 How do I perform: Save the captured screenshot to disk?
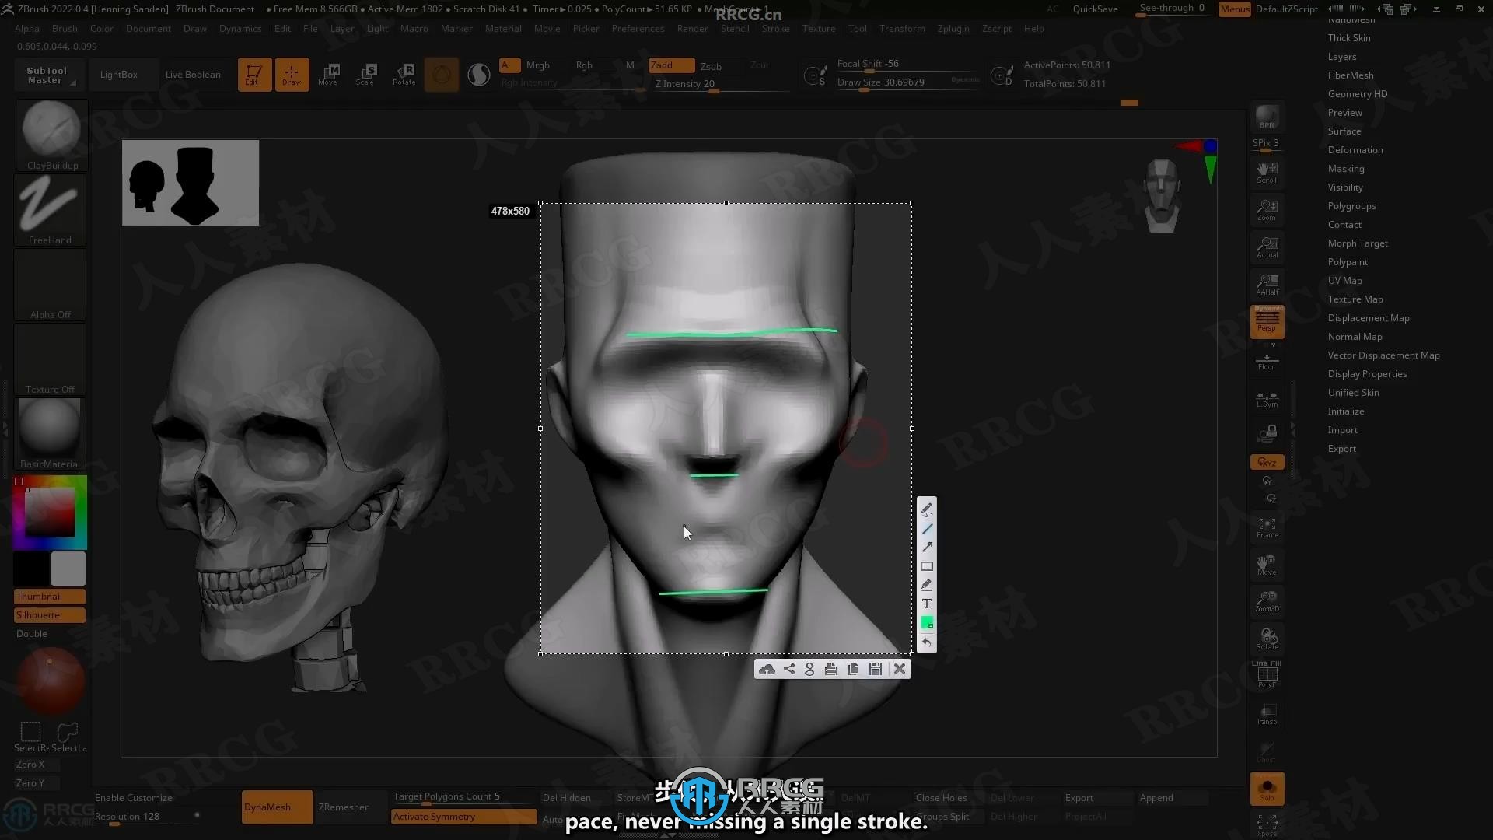(876, 669)
